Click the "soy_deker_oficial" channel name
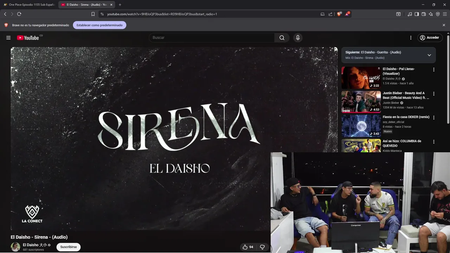The image size is (450, 253). click(x=394, y=122)
